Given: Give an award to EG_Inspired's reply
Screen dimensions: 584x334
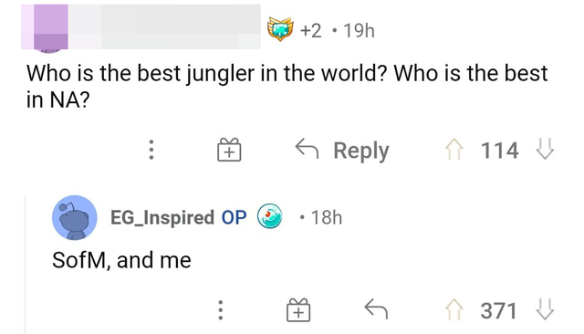Looking at the screenshot, I should pyautogui.click(x=298, y=309).
